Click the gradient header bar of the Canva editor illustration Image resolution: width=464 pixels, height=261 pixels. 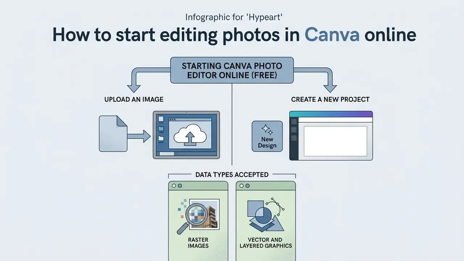[x=331, y=114]
